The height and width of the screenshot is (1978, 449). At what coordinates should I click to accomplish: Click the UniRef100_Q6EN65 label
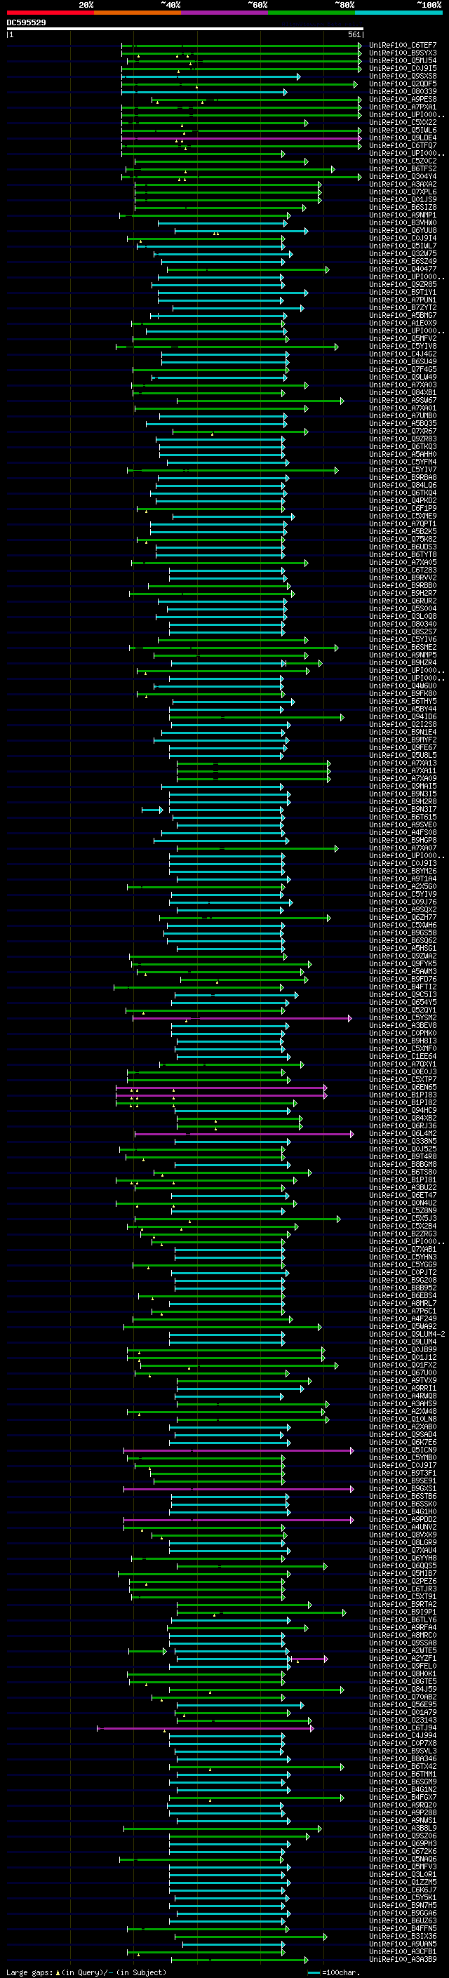[x=403, y=1088]
